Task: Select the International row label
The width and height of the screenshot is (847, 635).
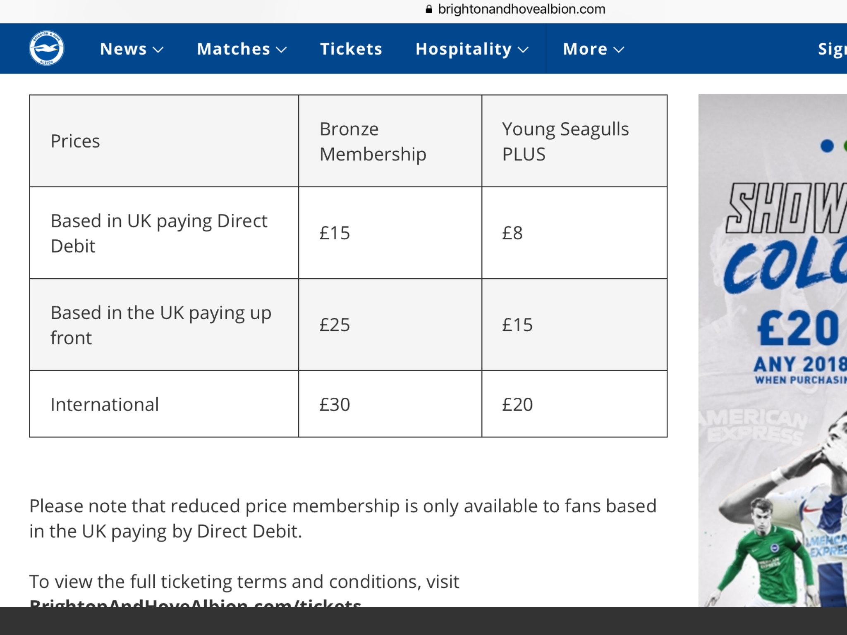Action: click(x=105, y=404)
